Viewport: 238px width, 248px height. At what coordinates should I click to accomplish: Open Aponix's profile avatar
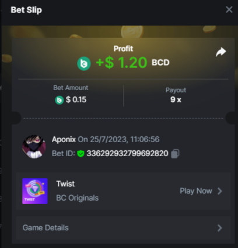(x=34, y=147)
